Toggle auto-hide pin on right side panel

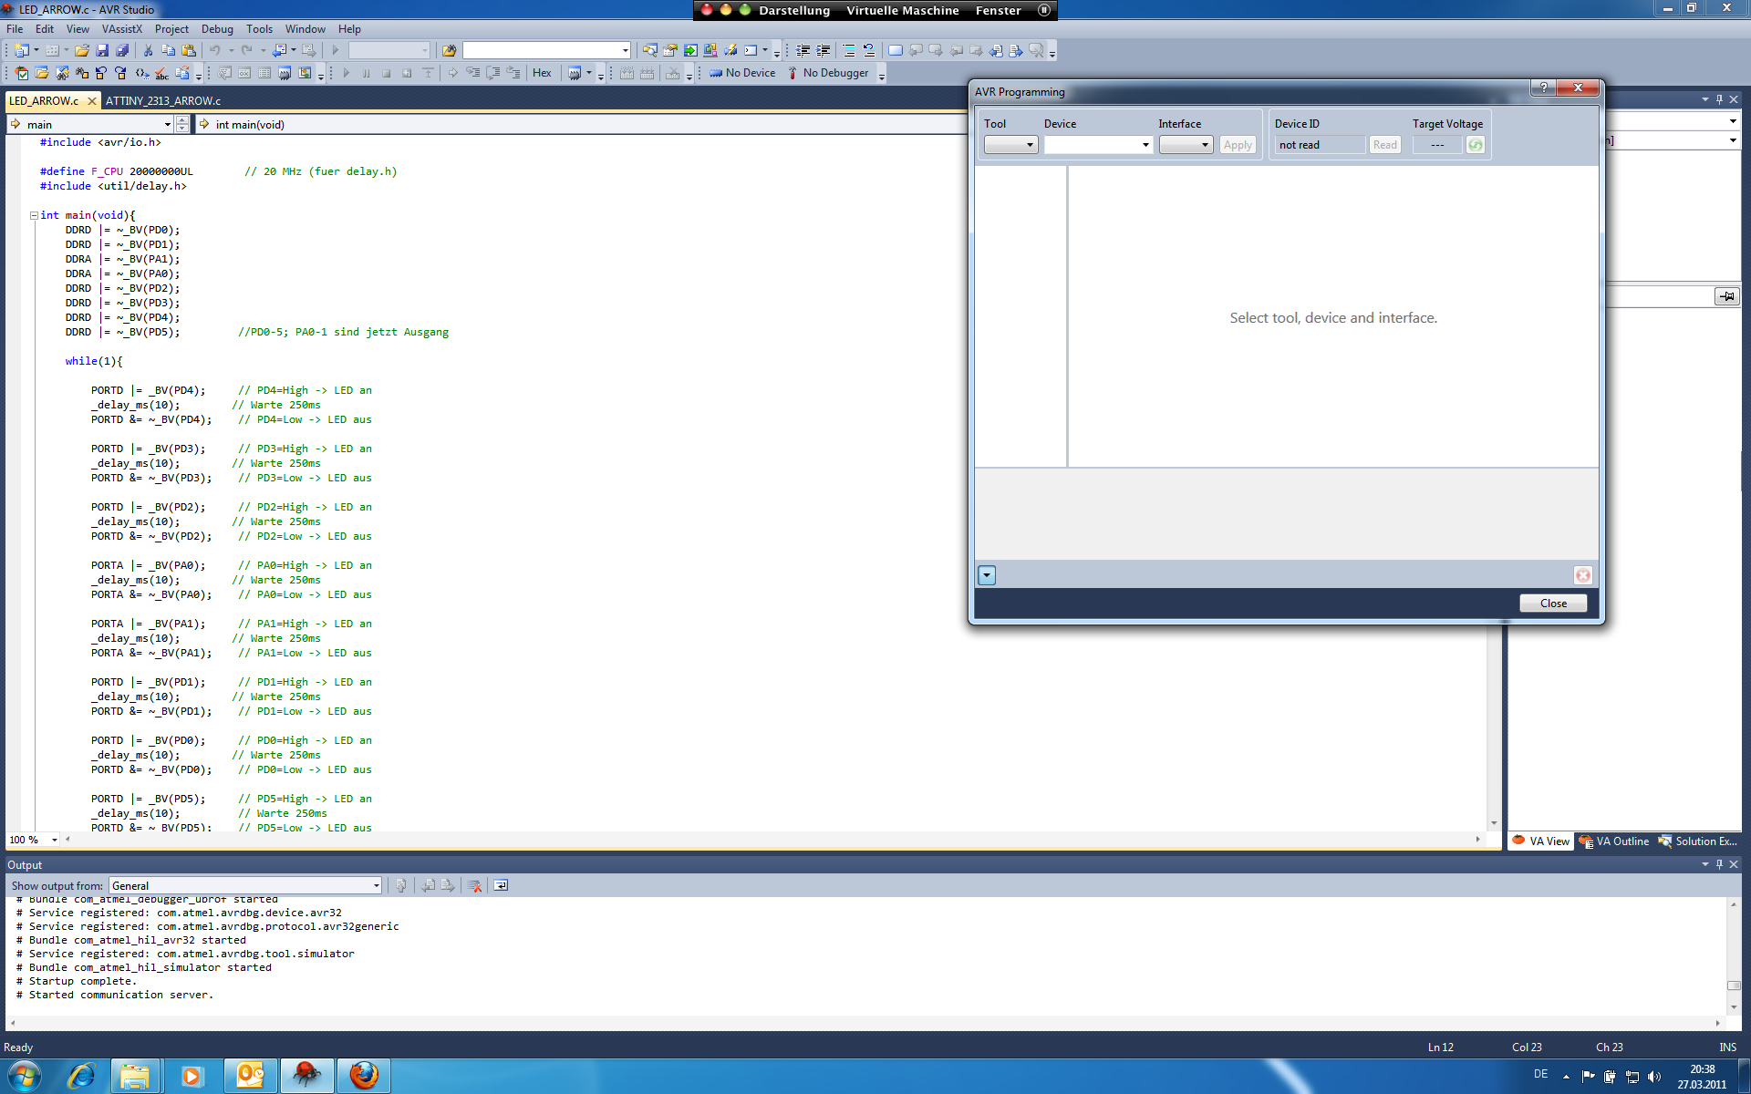coord(1720,99)
